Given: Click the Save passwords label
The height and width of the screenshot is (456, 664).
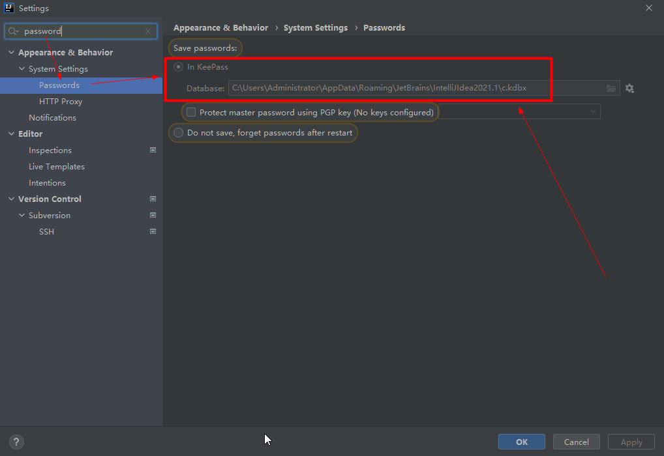Looking at the screenshot, I should pos(205,48).
